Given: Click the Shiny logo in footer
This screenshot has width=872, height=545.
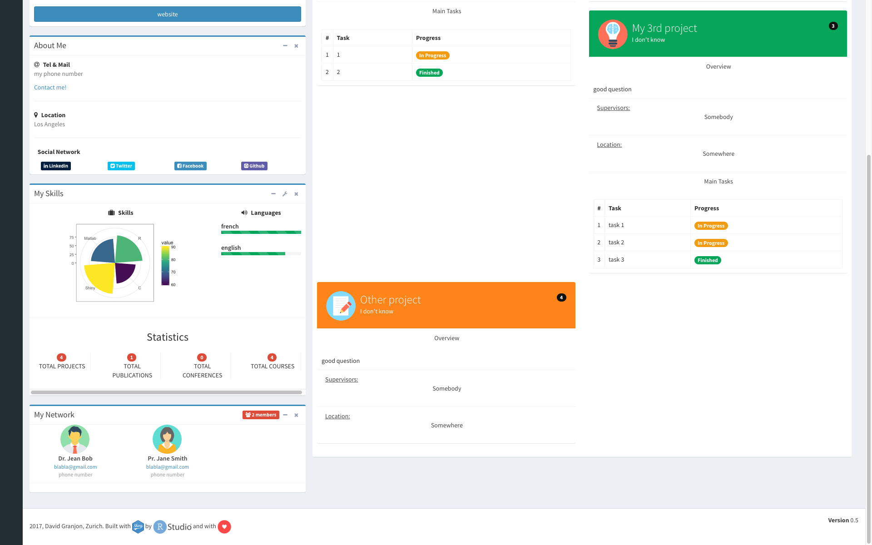Looking at the screenshot, I should click(x=138, y=526).
